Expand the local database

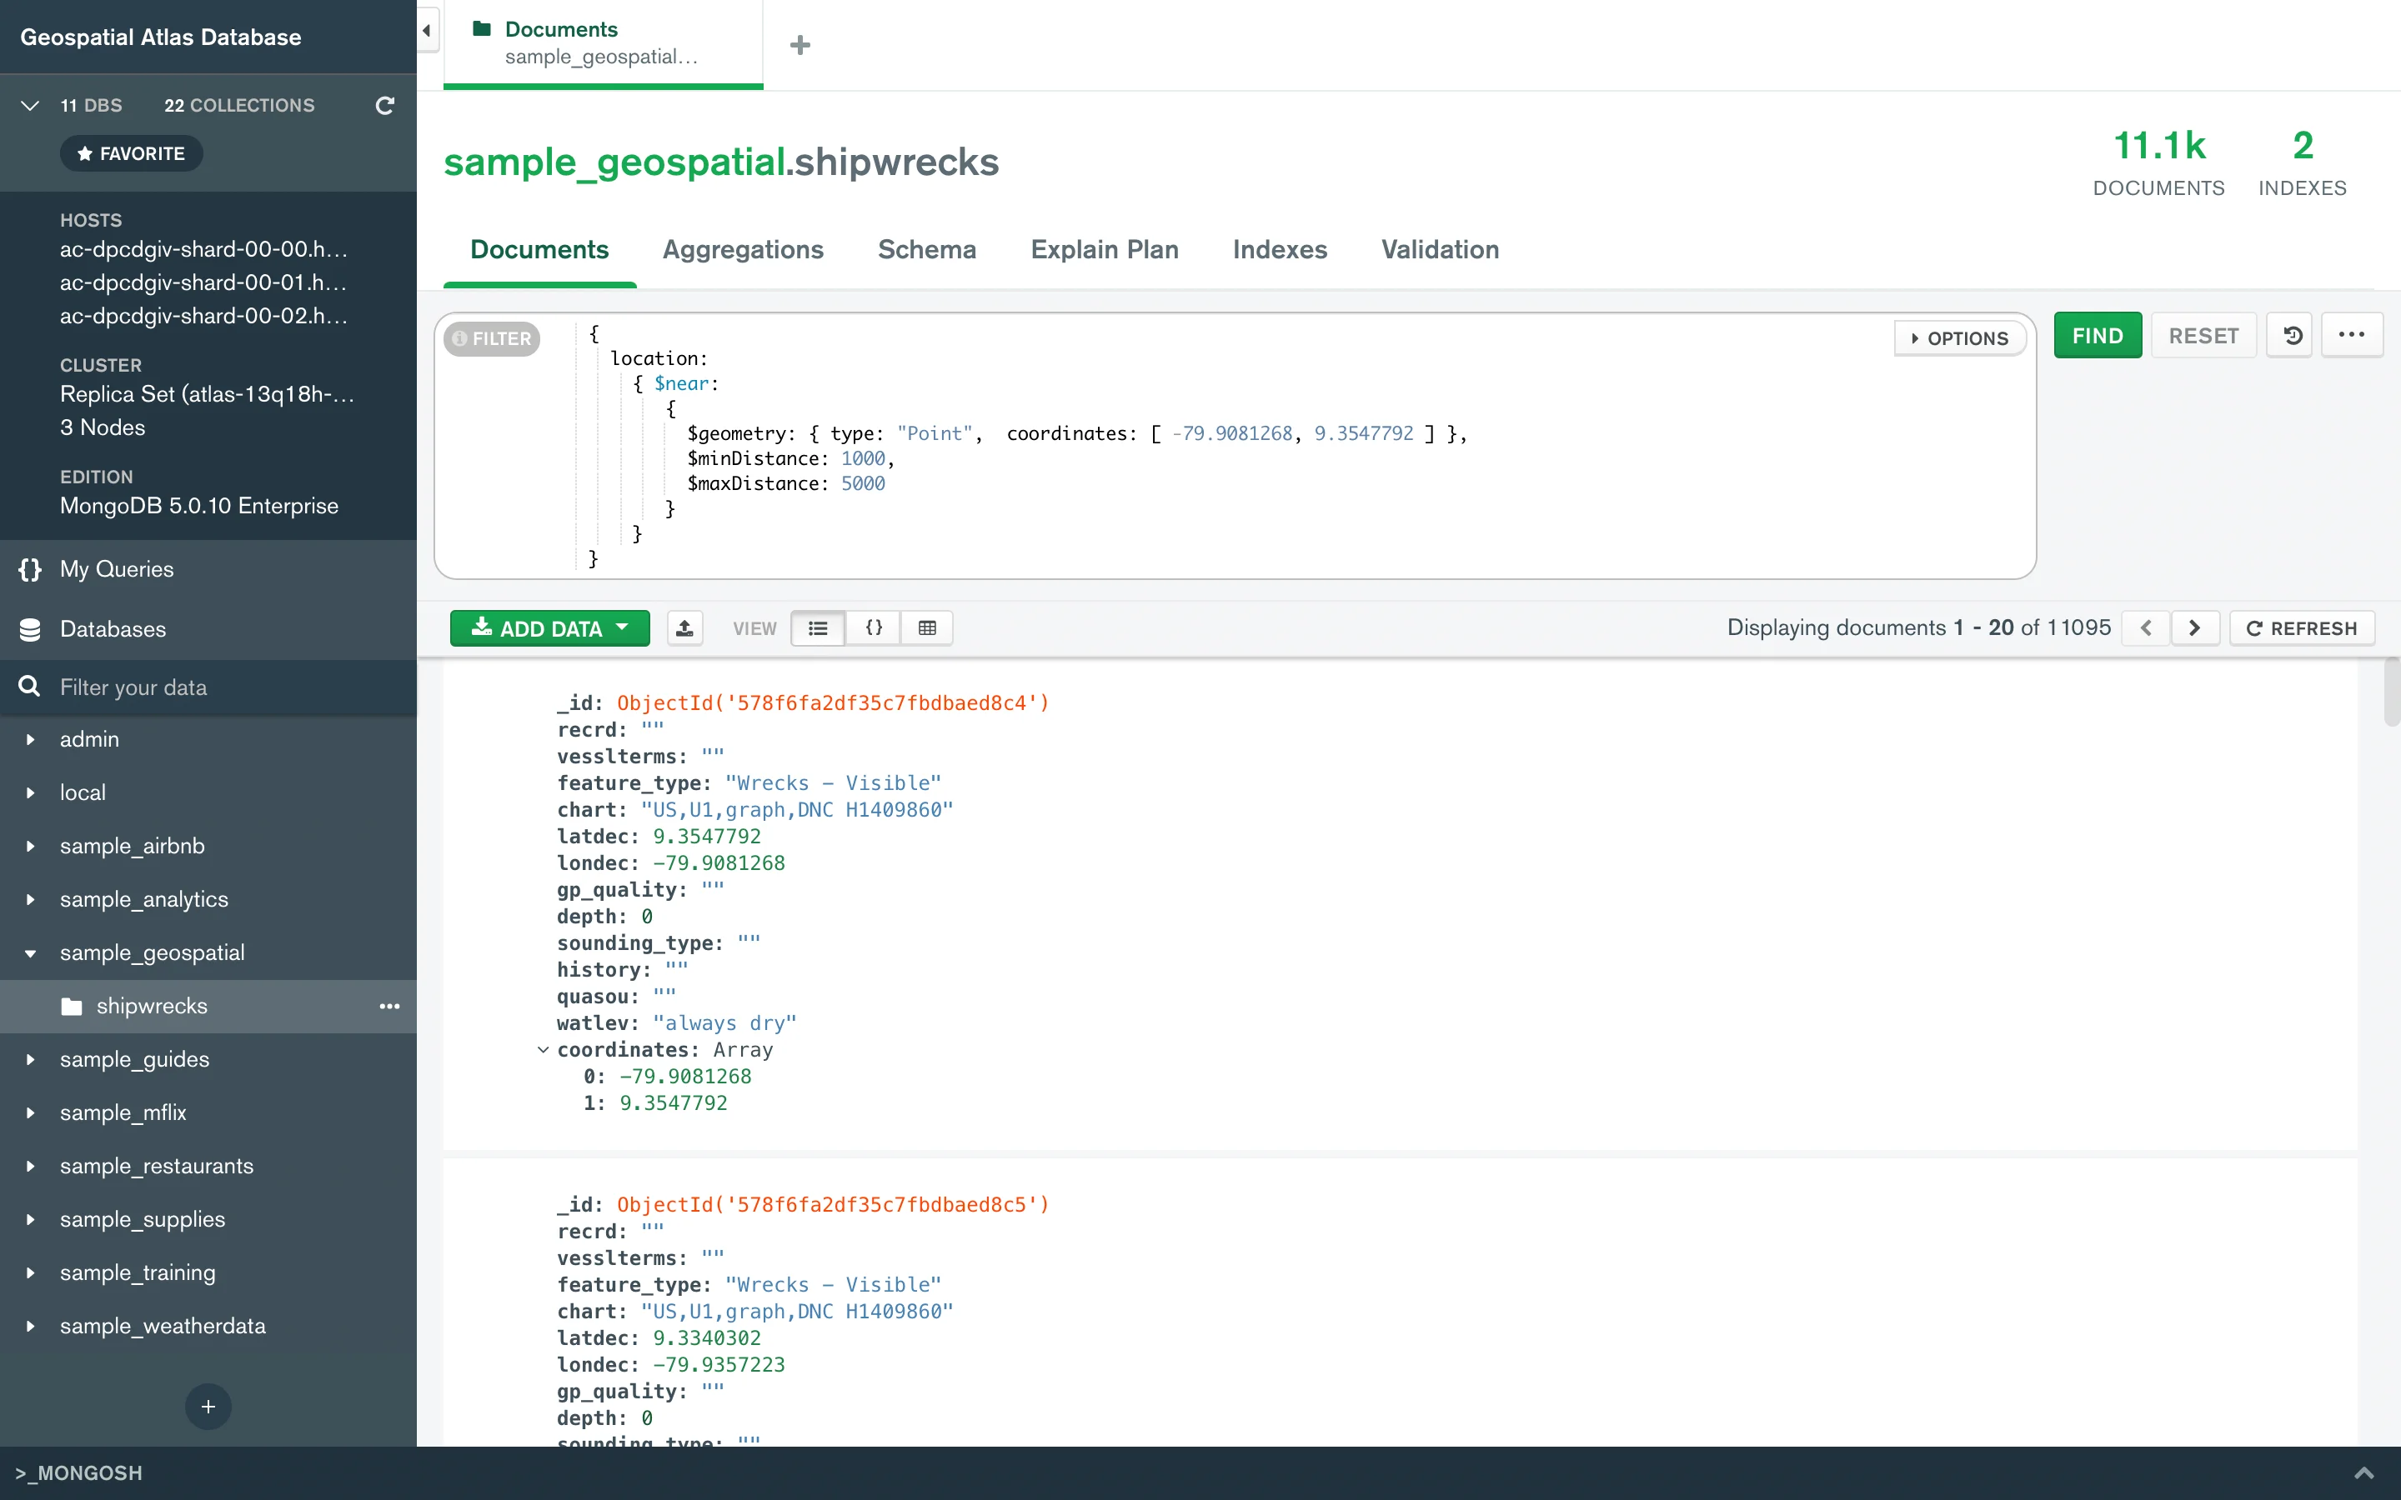coord(30,792)
